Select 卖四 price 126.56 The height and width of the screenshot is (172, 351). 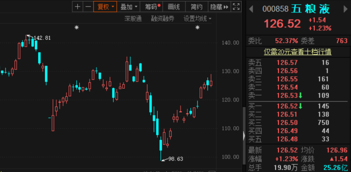tap(287, 71)
